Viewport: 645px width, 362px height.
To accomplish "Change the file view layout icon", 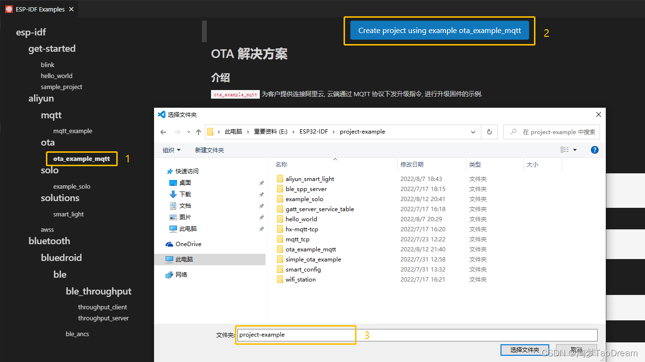I will click(565, 150).
